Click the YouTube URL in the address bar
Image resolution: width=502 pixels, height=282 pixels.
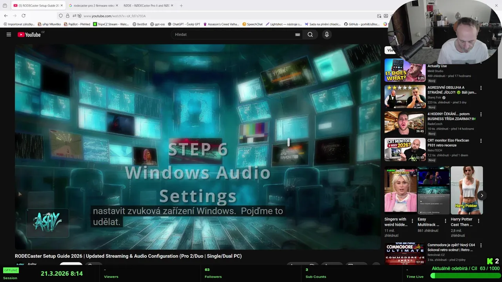point(115,16)
